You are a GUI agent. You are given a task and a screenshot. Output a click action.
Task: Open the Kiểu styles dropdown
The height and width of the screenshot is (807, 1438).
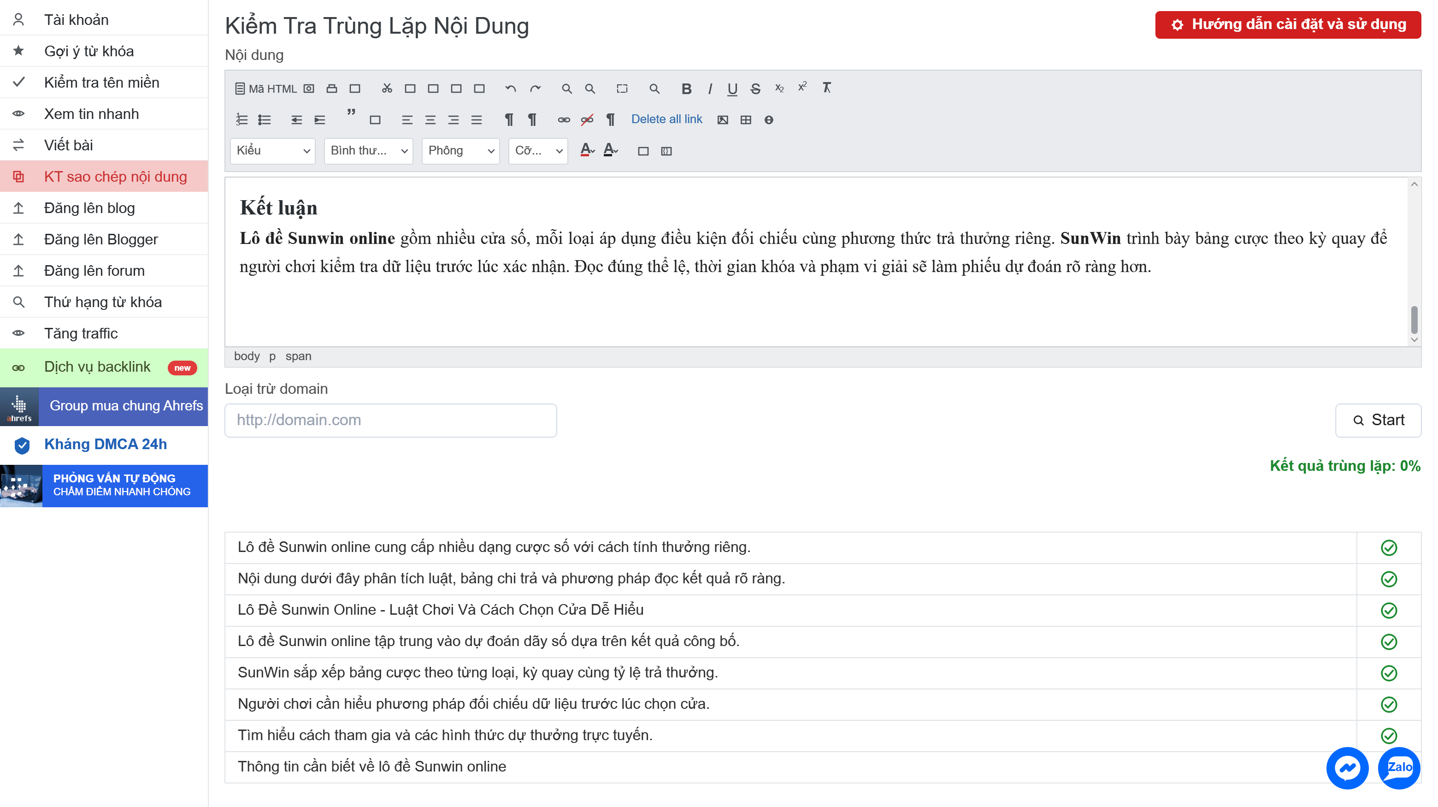[x=272, y=151]
